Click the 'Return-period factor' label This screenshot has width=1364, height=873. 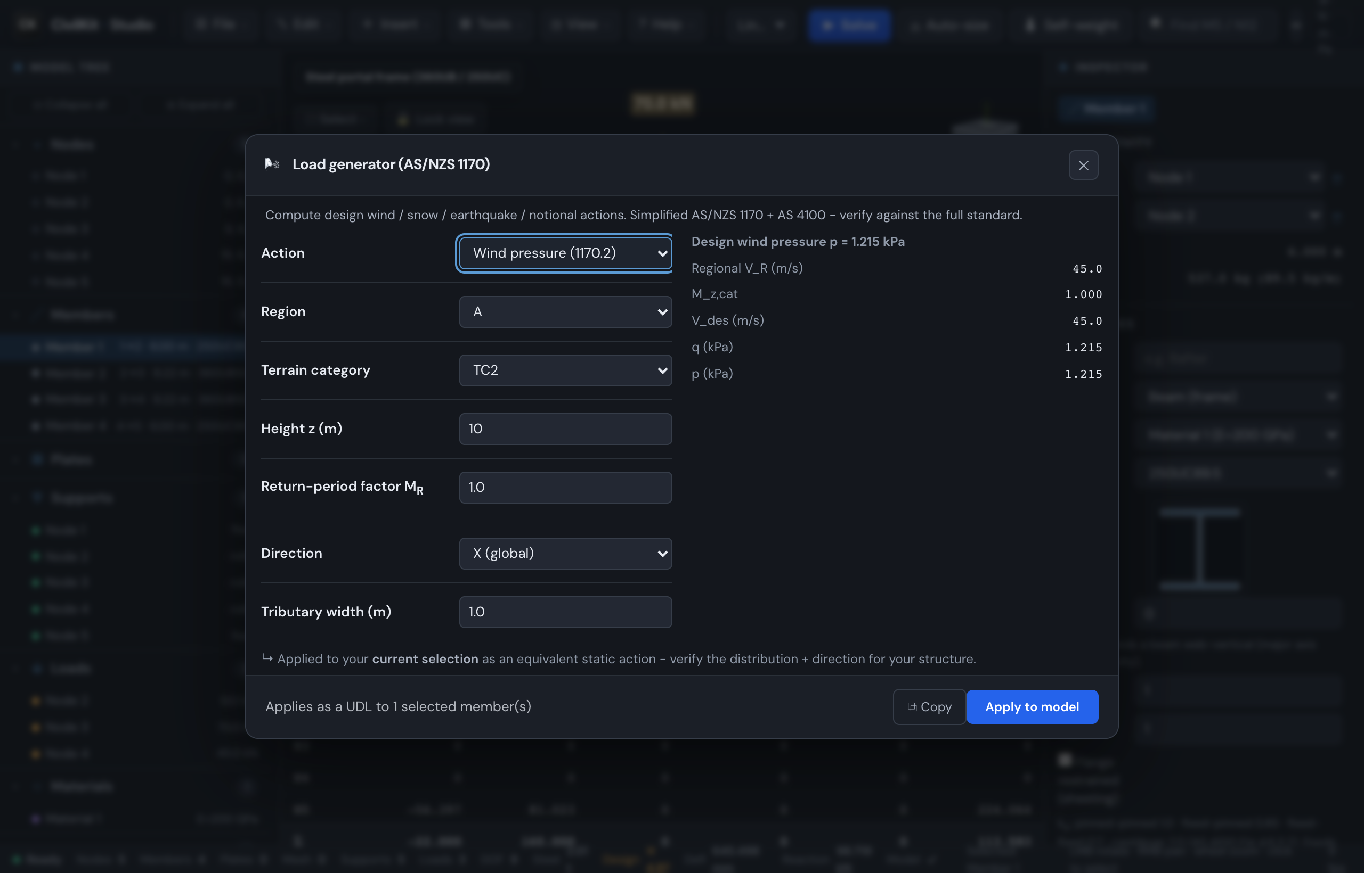tap(342, 487)
